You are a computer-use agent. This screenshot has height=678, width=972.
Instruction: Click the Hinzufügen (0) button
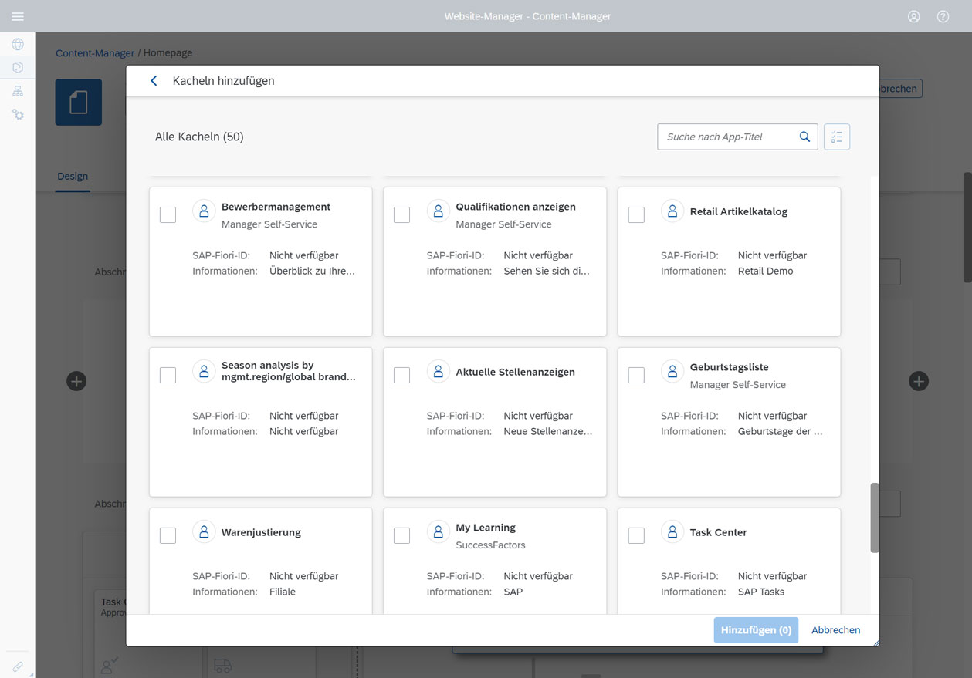(x=755, y=629)
